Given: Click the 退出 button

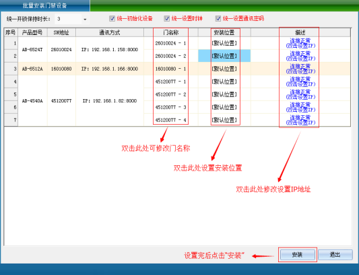Looking at the screenshot, I should (x=335, y=255).
